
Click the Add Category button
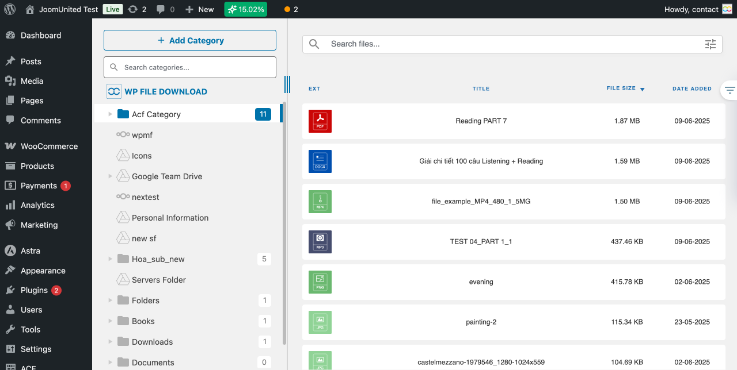pyautogui.click(x=190, y=40)
